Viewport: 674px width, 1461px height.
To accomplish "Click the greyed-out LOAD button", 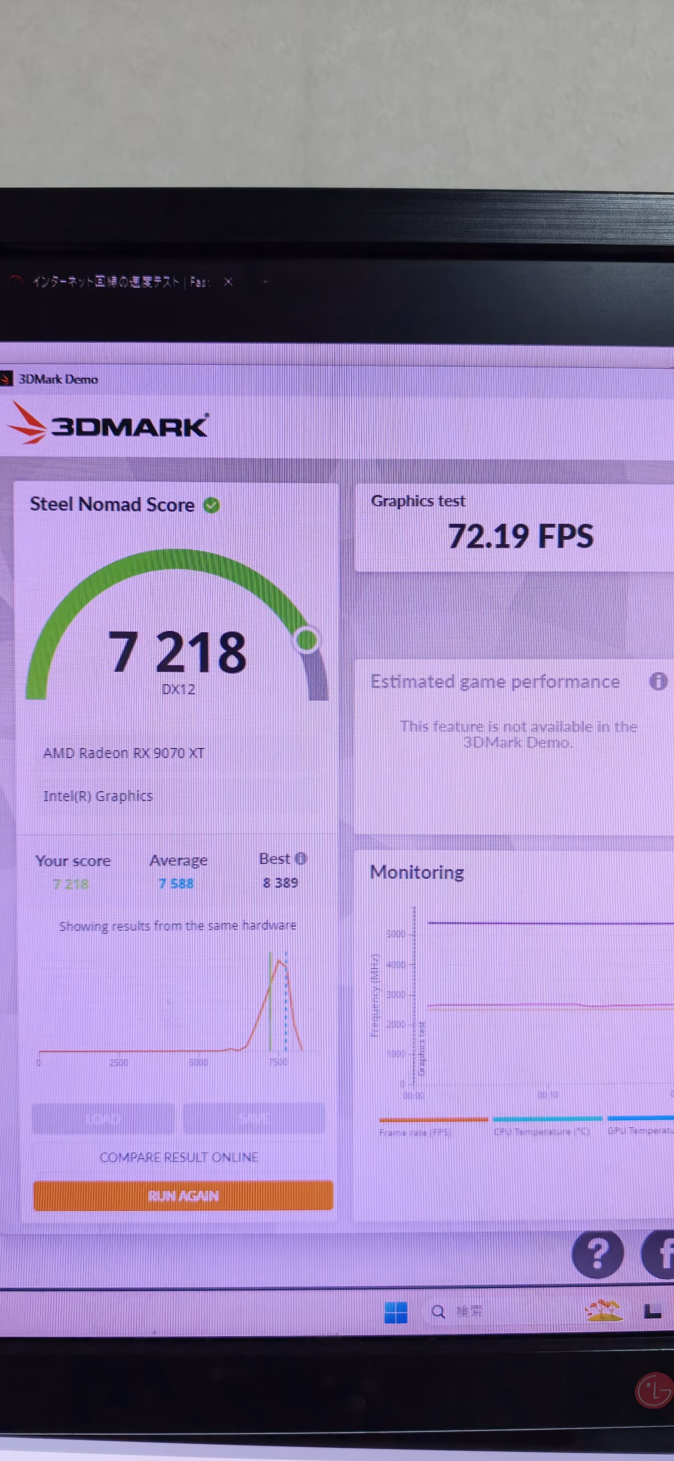I will (103, 1118).
